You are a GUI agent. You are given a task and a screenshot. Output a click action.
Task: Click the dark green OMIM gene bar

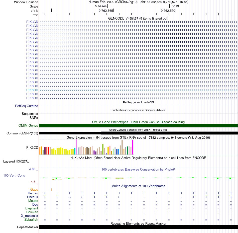click(x=138, y=126)
